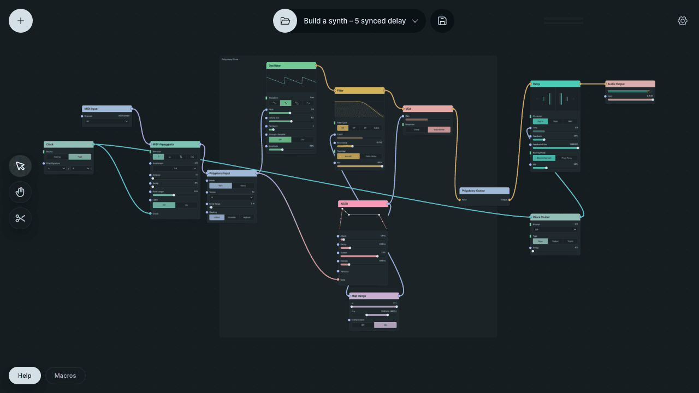Set arpeggiator direction to up arrow

pyautogui.click(x=158, y=157)
